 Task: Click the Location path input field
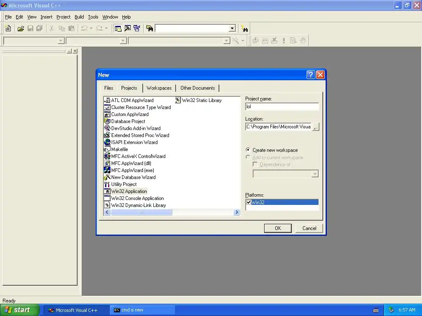(x=278, y=127)
